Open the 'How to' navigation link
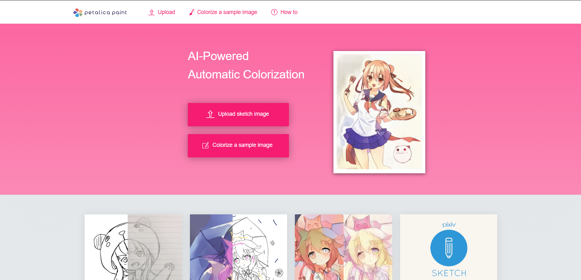Viewport: 581px width, 280px height. click(289, 12)
